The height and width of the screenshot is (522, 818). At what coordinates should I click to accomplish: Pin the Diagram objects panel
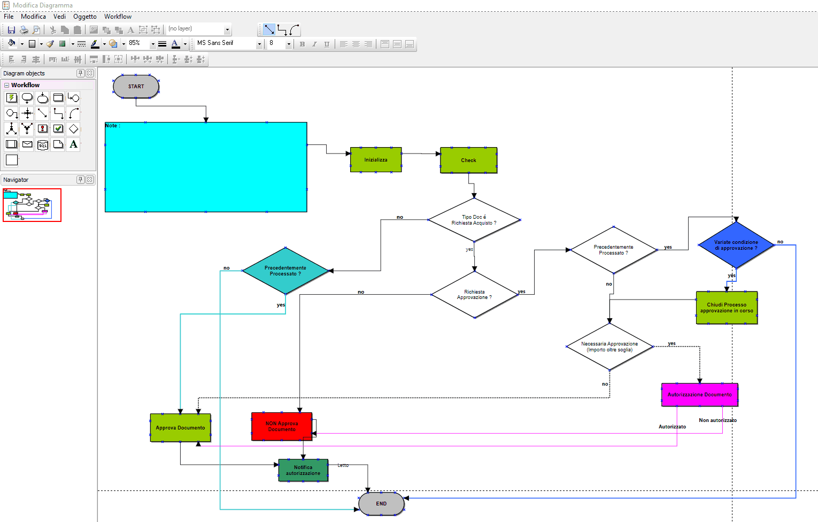(x=80, y=73)
